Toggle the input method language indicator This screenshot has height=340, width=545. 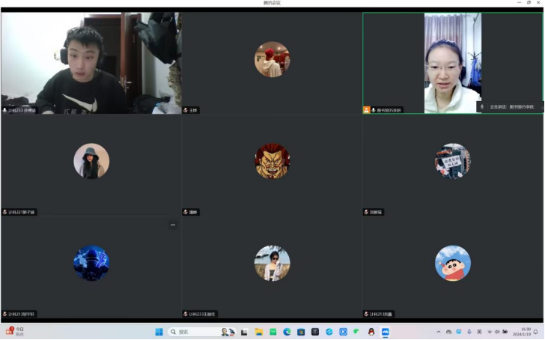click(479, 332)
